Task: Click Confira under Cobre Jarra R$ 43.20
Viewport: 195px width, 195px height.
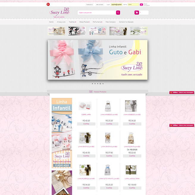Action: tap(86, 124)
